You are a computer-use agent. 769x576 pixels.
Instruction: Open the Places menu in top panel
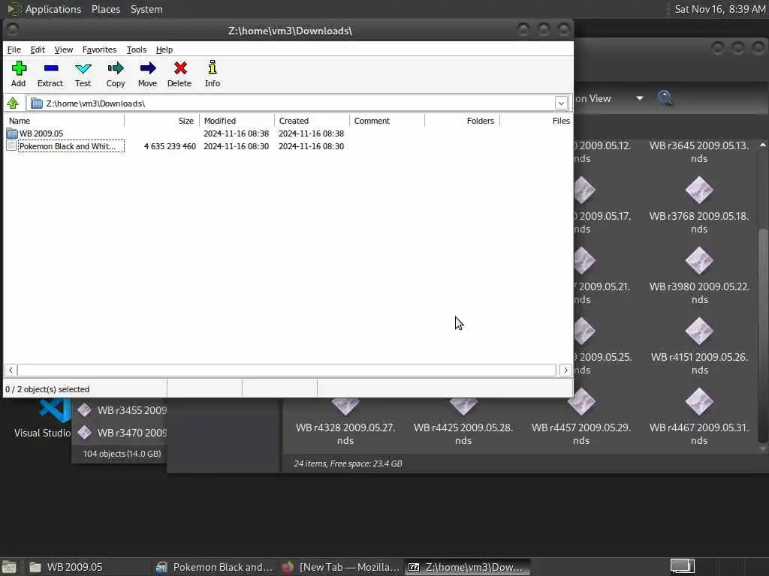(x=106, y=9)
